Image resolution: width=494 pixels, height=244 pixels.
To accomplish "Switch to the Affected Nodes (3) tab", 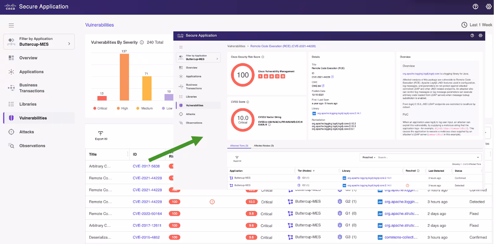I will pyautogui.click(x=264, y=146).
